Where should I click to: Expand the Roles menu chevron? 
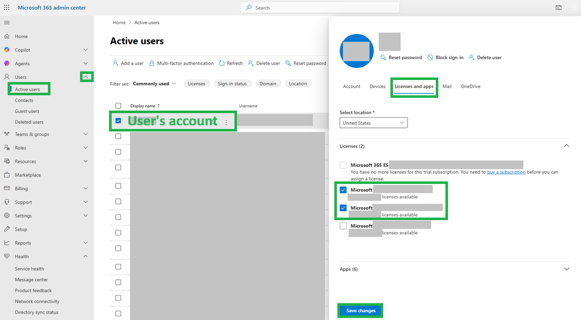click(x=86, y=147)
